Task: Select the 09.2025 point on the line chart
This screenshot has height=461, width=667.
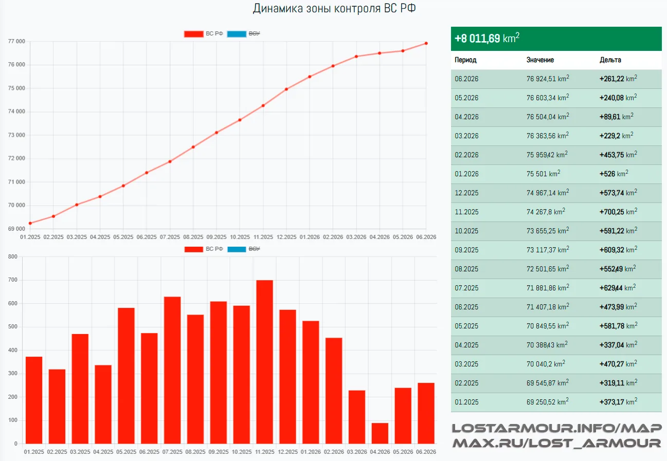Action: [217, 133]
